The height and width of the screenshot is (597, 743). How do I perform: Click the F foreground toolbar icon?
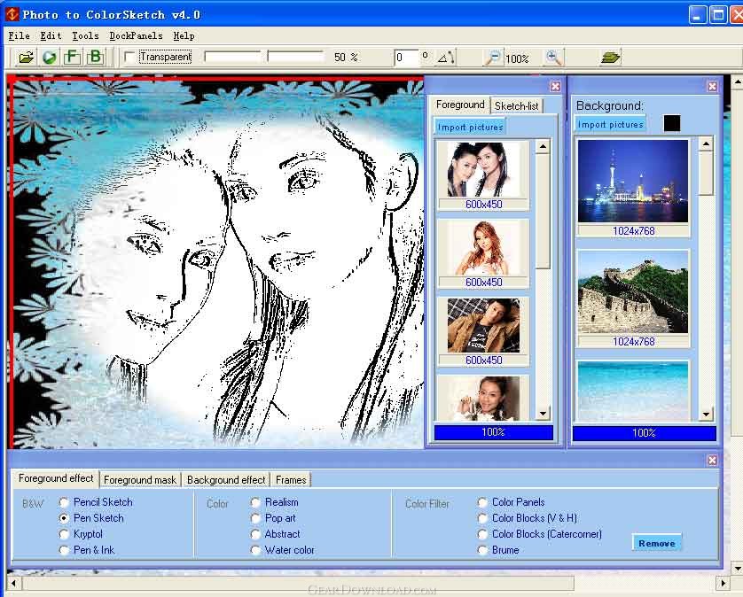pos(72,58)
